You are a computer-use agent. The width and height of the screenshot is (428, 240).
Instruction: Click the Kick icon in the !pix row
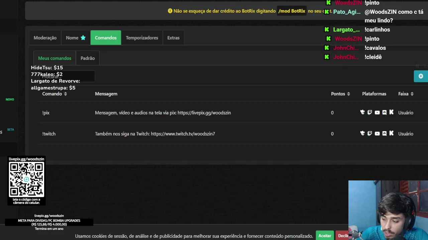[x=392, y=112]
